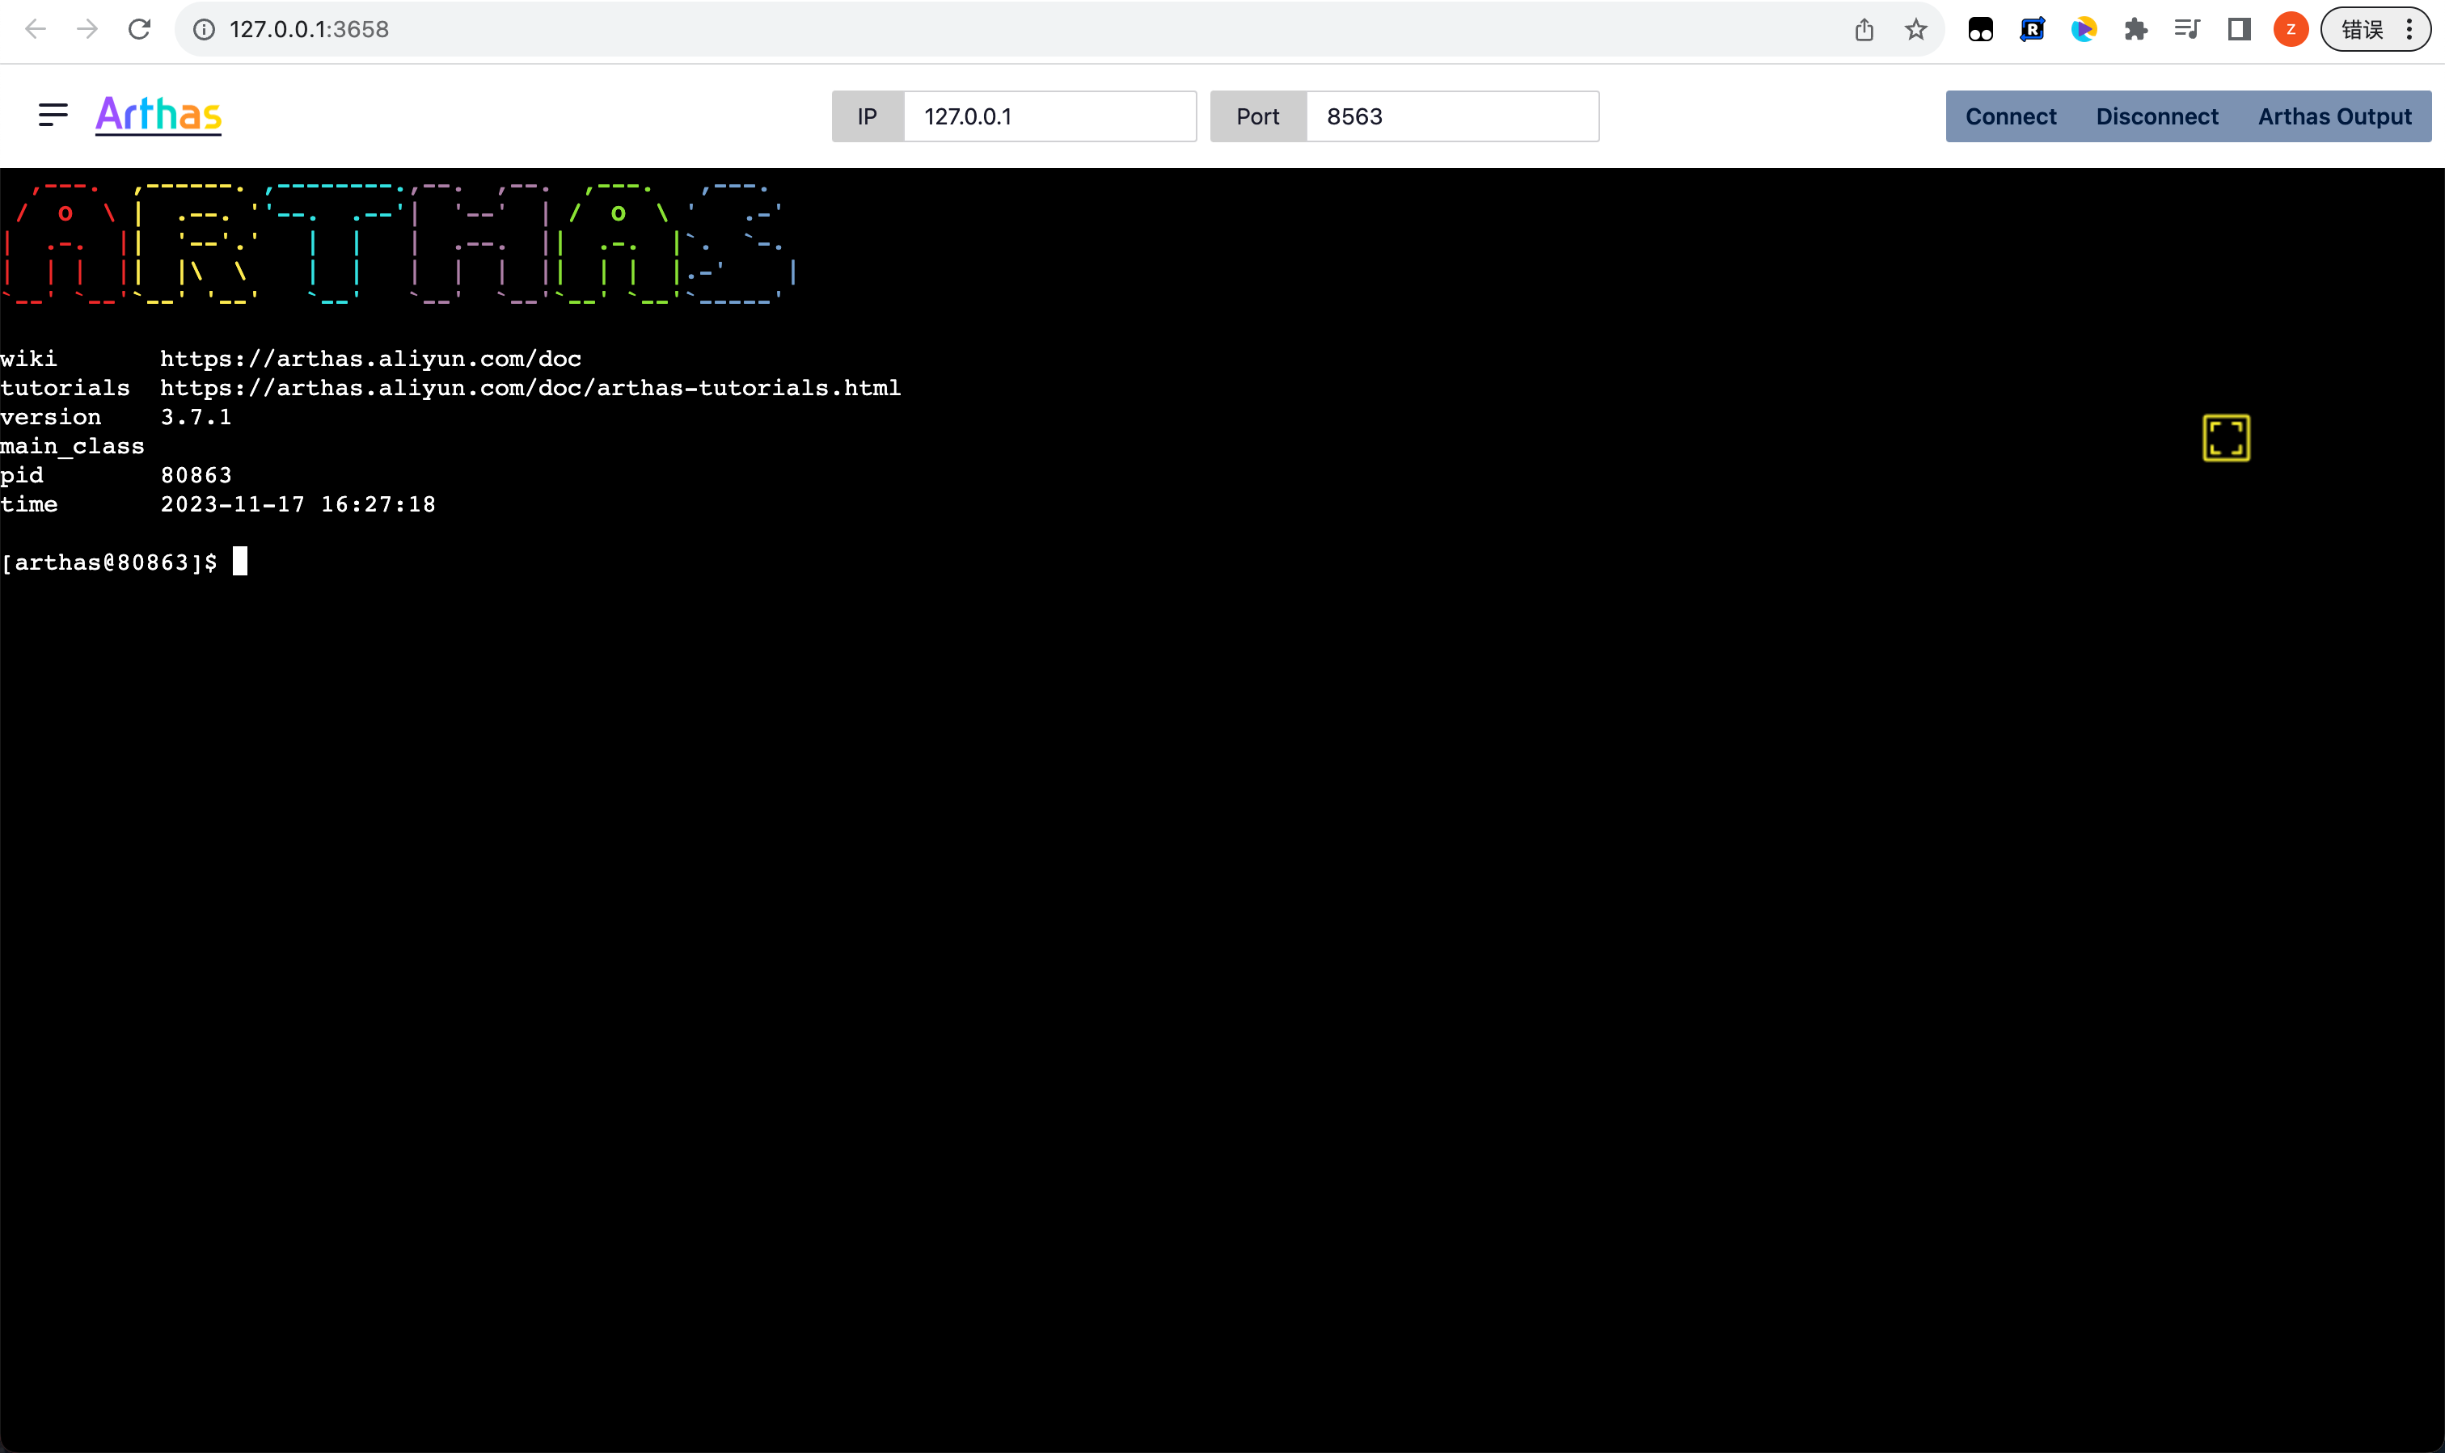Open the orange Z profile avatar

point(2291,29)
